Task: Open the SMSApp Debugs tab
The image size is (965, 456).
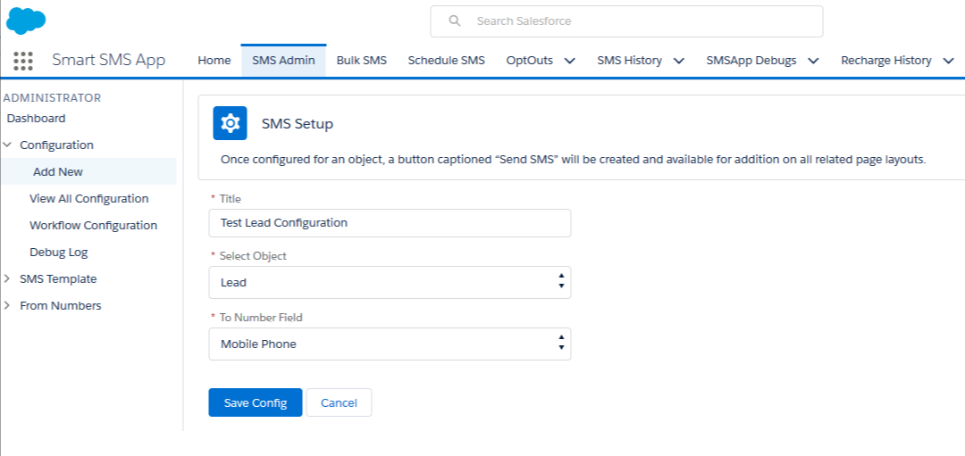Action: [751, 60]
